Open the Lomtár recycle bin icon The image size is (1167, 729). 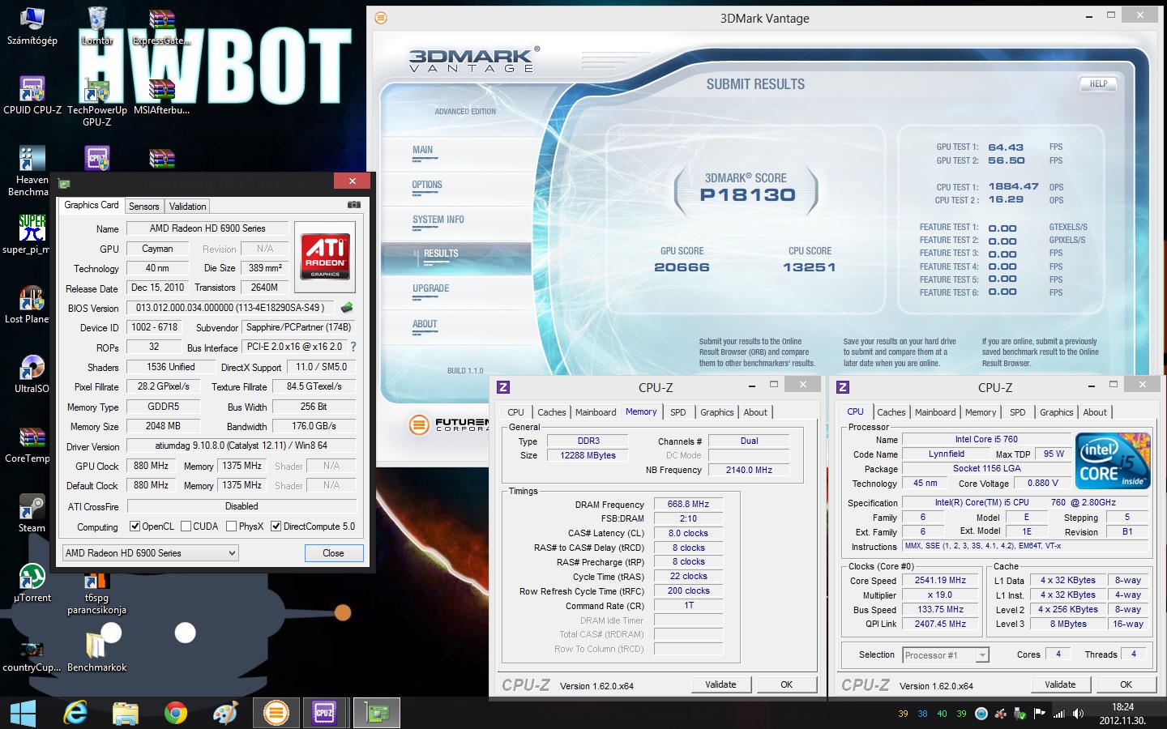click(x=97, y=26)
